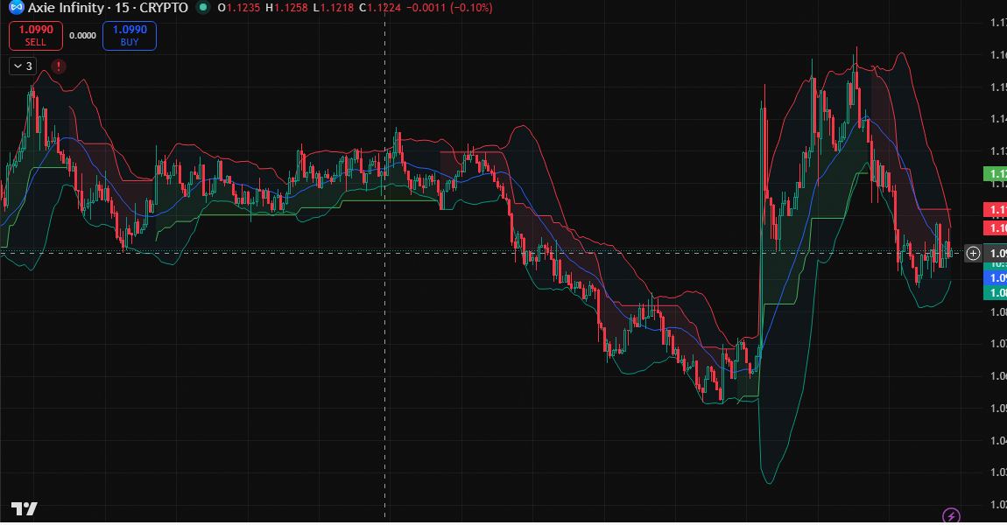
Task: Click the close value C1.1224
Action: point(380,8)
